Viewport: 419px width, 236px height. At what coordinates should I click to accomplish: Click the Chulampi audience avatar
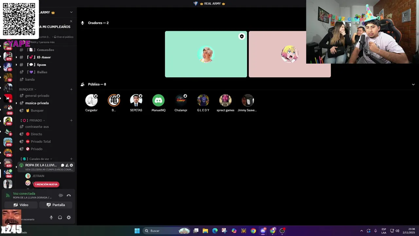point(181,100)
